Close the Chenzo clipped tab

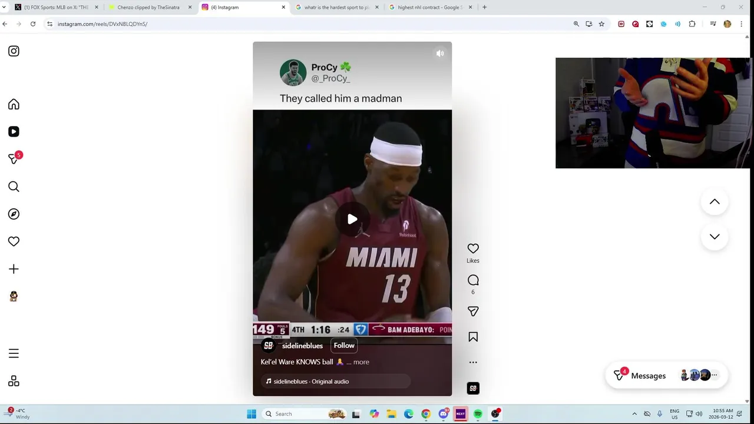pos(190,7)
